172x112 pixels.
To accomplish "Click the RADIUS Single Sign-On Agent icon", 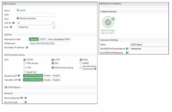I will 108,22.
